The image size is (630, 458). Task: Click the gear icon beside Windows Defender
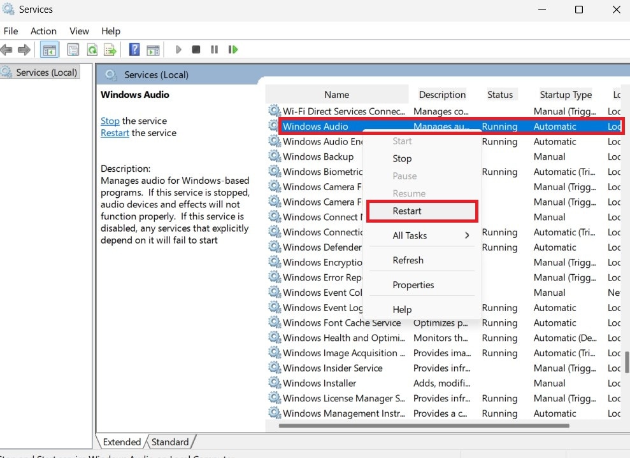275,247
